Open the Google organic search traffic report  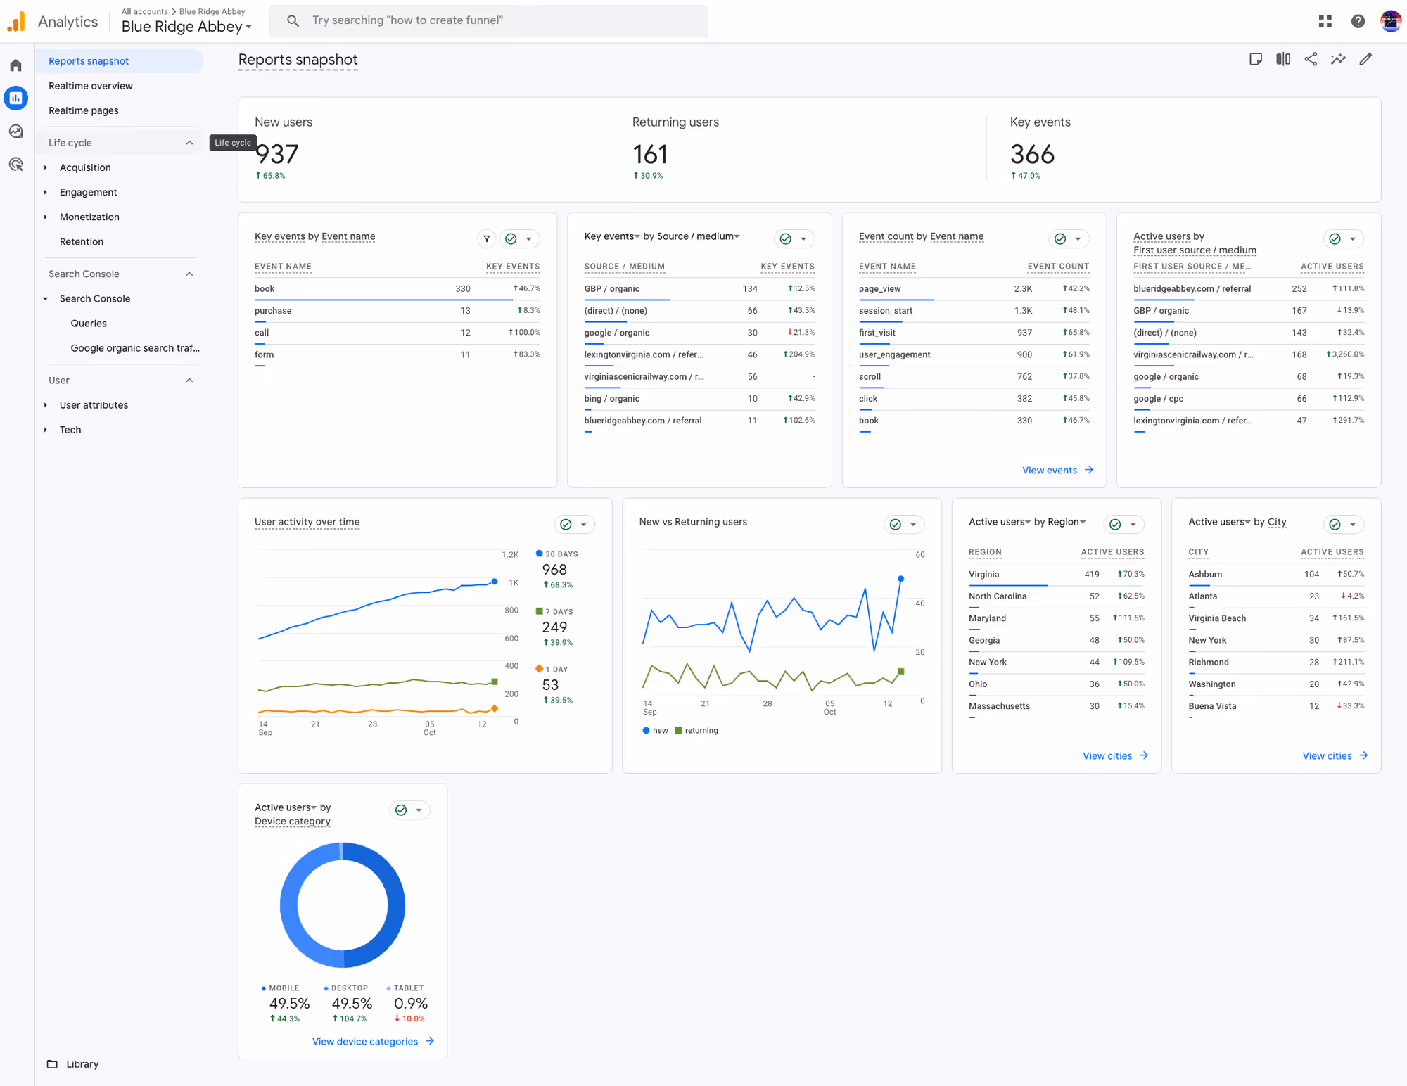pos(135,348)
